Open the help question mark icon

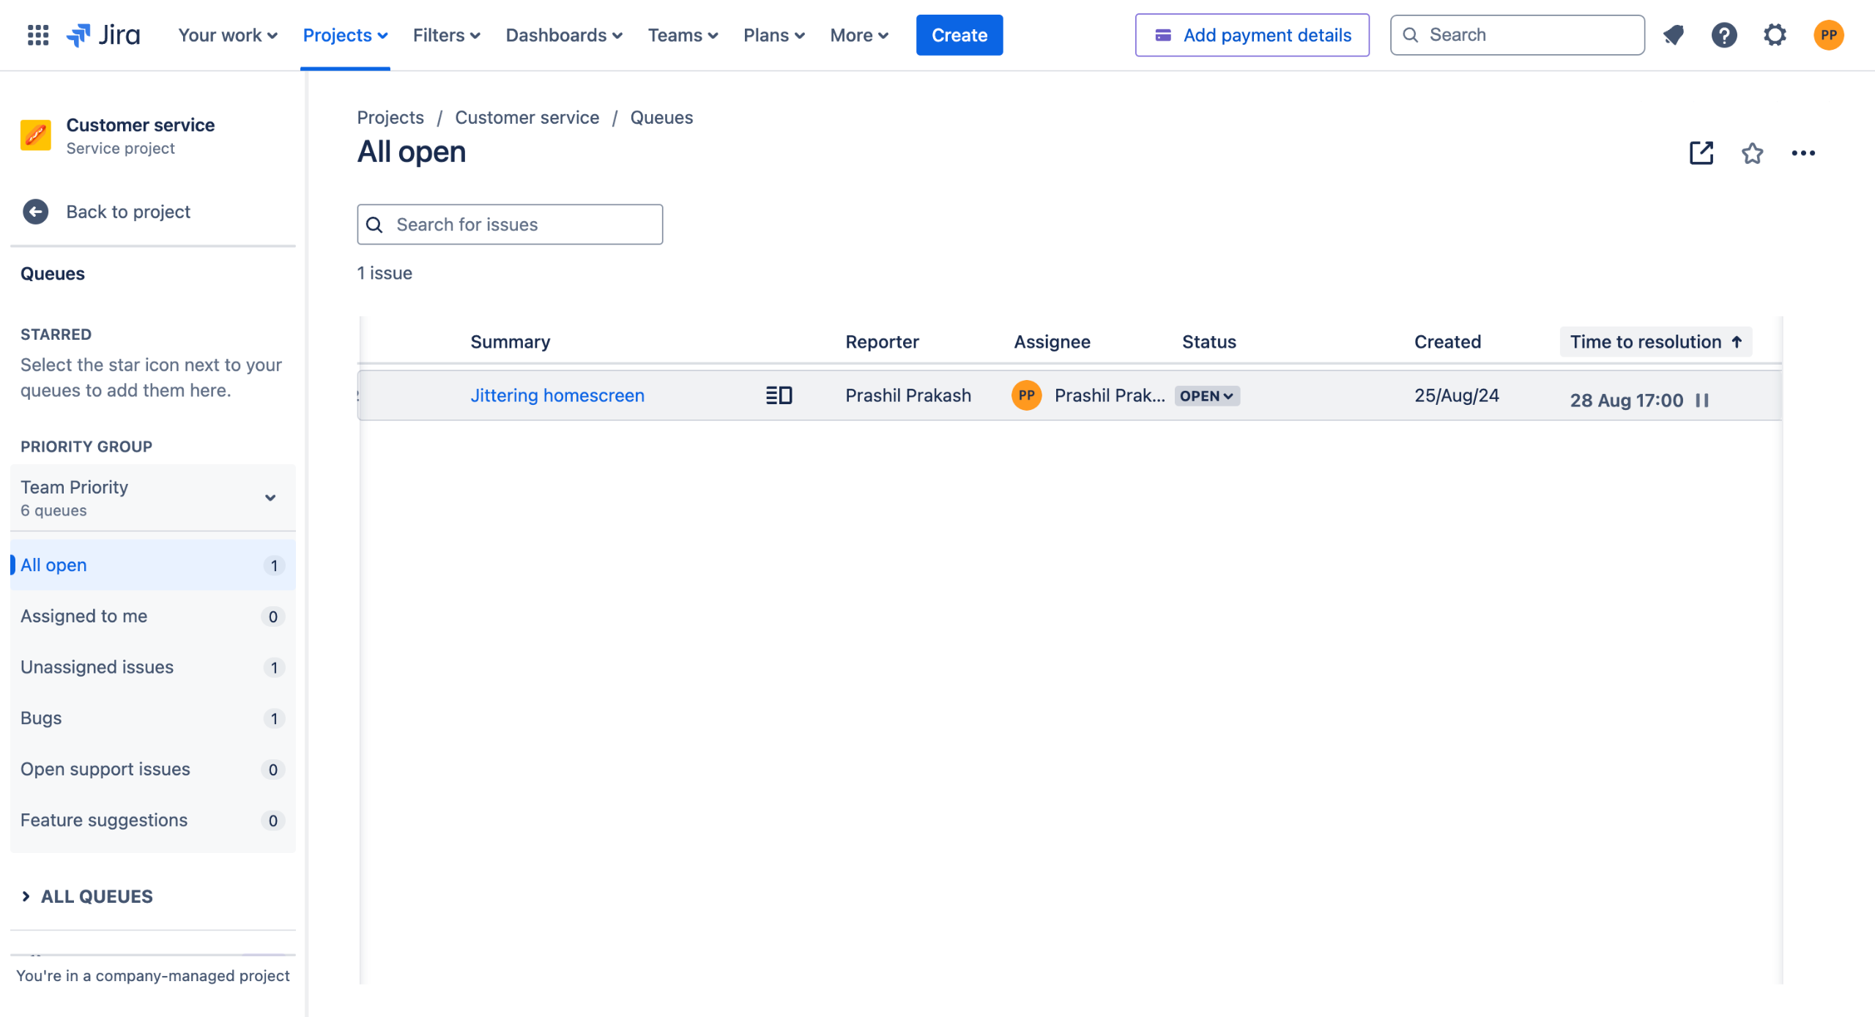point(1724,34)
